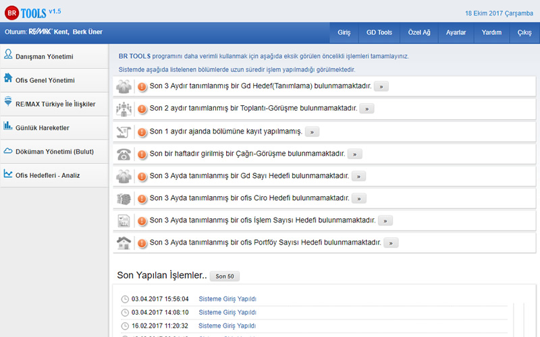Select Ofis Hedefleri - Analiz sidebar item
The width and height of the screenshot is (540, 337).
[x=47, y=175]
